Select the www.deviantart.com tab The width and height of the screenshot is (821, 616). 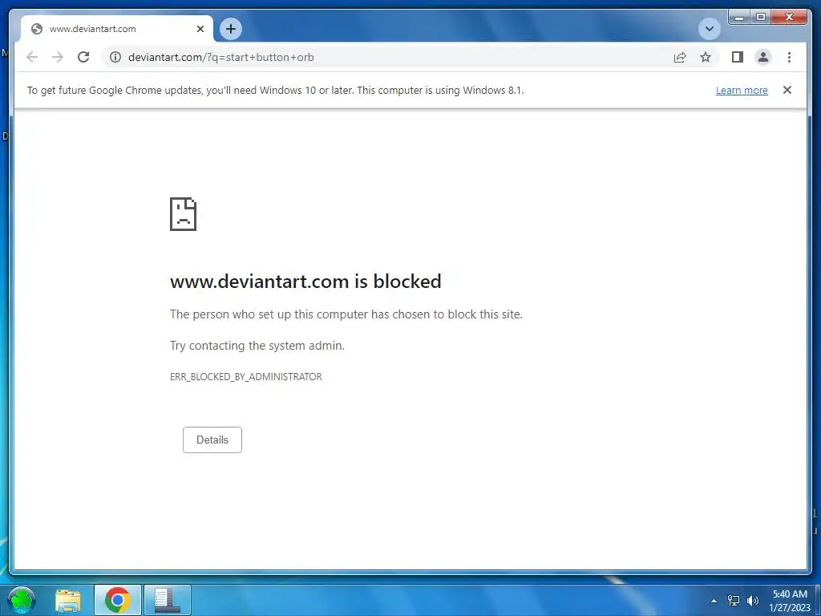point(115,29)
